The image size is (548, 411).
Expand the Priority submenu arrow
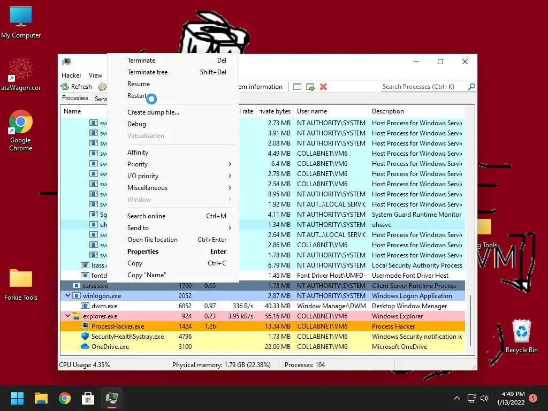pos(230,164)
